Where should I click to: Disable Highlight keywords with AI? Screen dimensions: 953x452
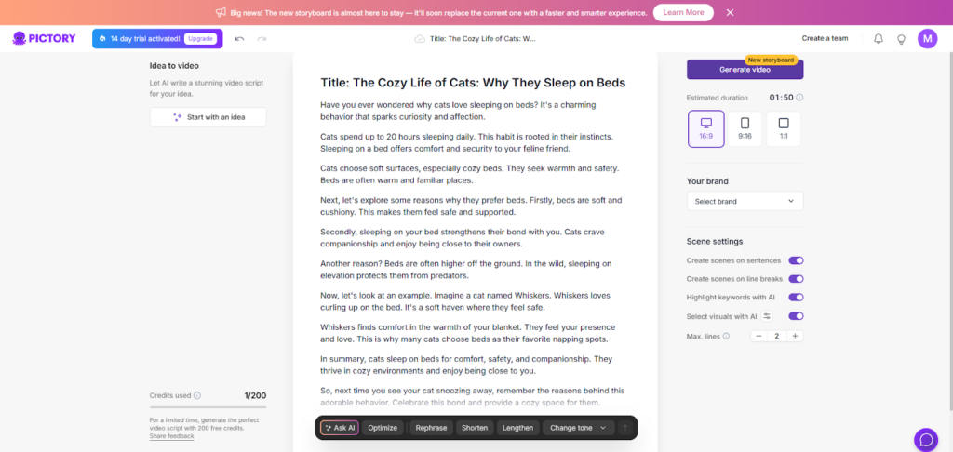click(x=796, y=298)
